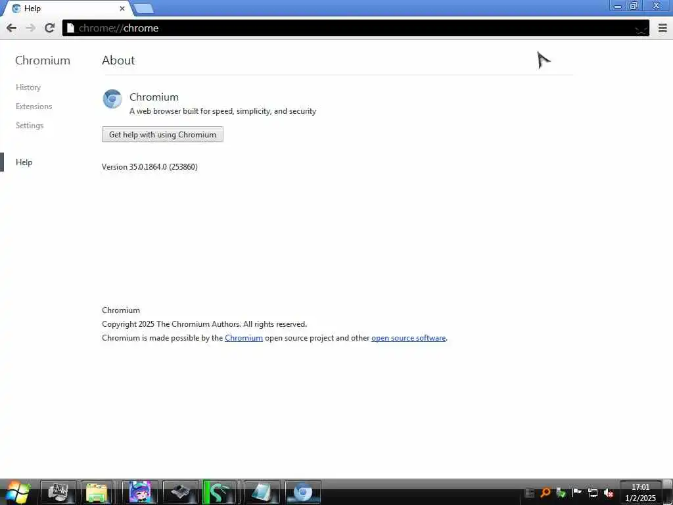This screenshot has height=505, width=673.
Task: Click the magnifier tray icon
Action: 545,493
